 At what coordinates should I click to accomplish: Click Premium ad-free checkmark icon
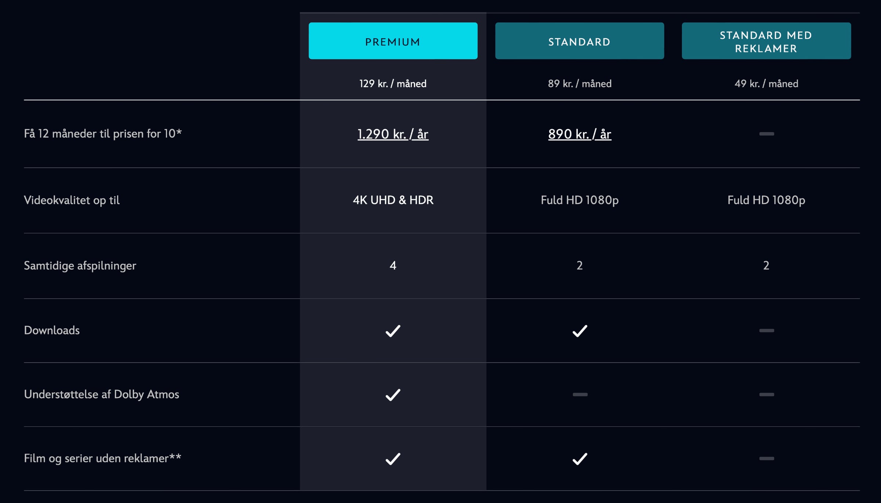click(393, 459)
